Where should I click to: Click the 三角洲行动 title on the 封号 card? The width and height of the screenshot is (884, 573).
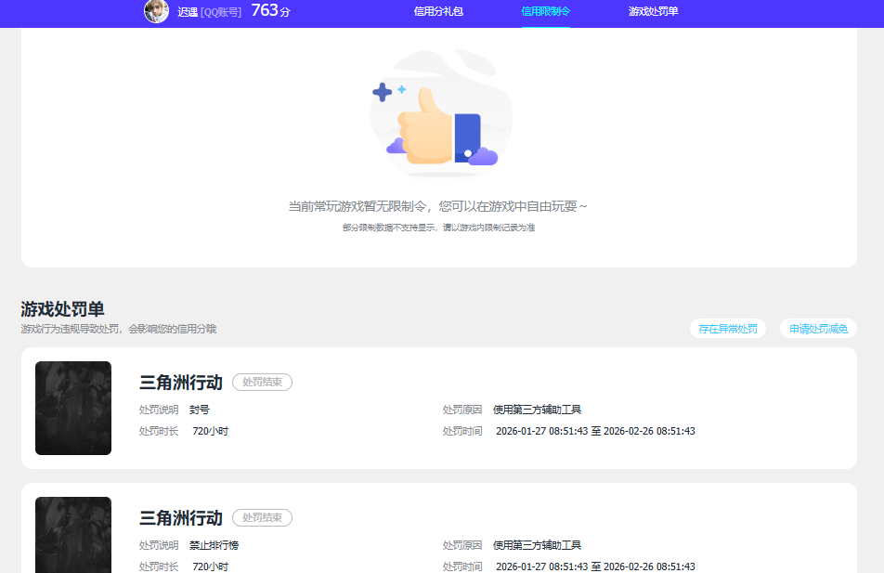click(x=181, y=383)
